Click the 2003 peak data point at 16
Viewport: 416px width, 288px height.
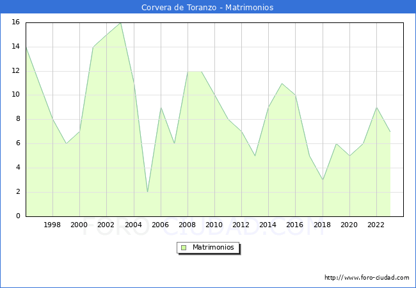pyautogui.click(x=120, y=22)
